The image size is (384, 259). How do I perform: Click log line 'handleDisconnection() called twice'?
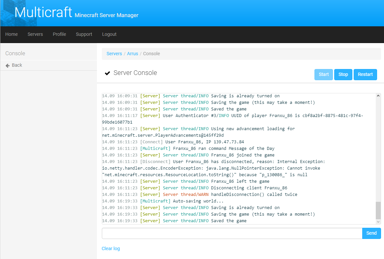coord(200,195)
